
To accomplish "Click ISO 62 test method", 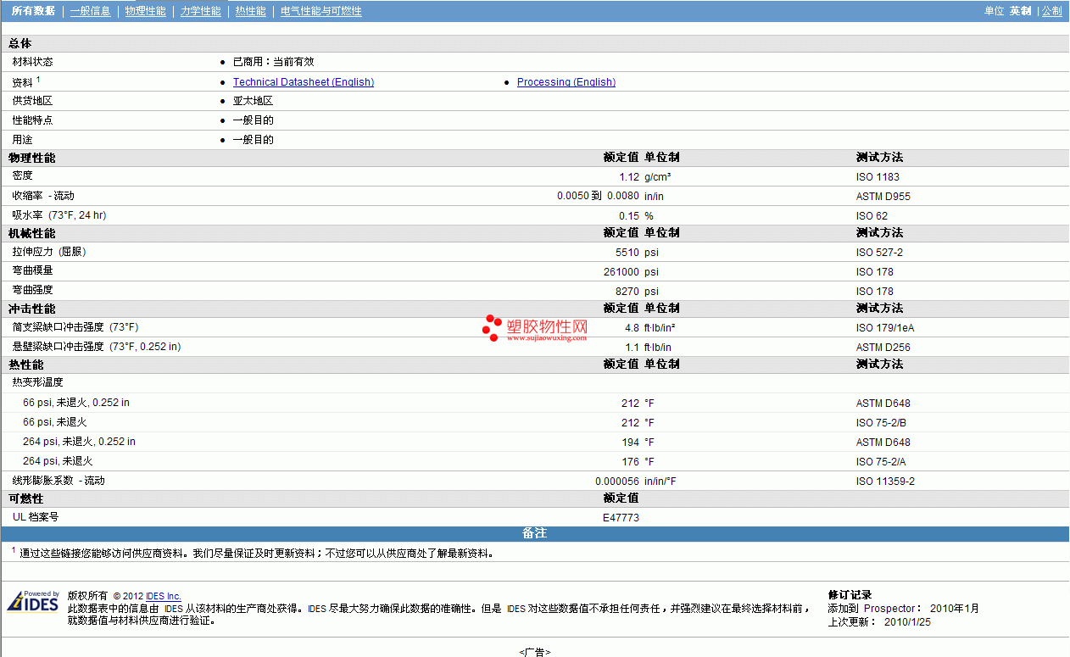I will [872, 216].
